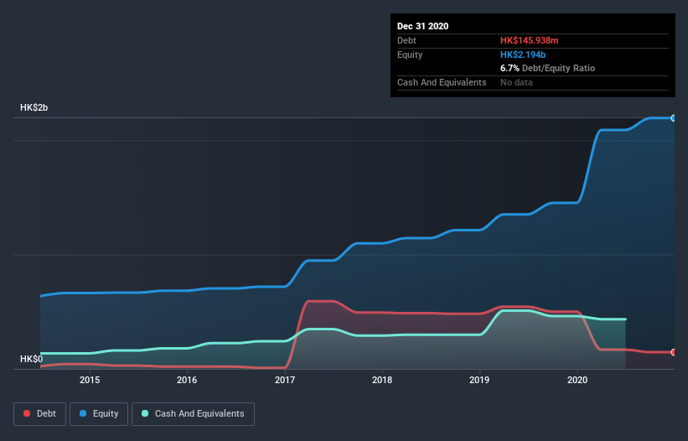The image size is (688, 441).
Task: Click the 2020 x-axis label
Action: coord(577,380)
